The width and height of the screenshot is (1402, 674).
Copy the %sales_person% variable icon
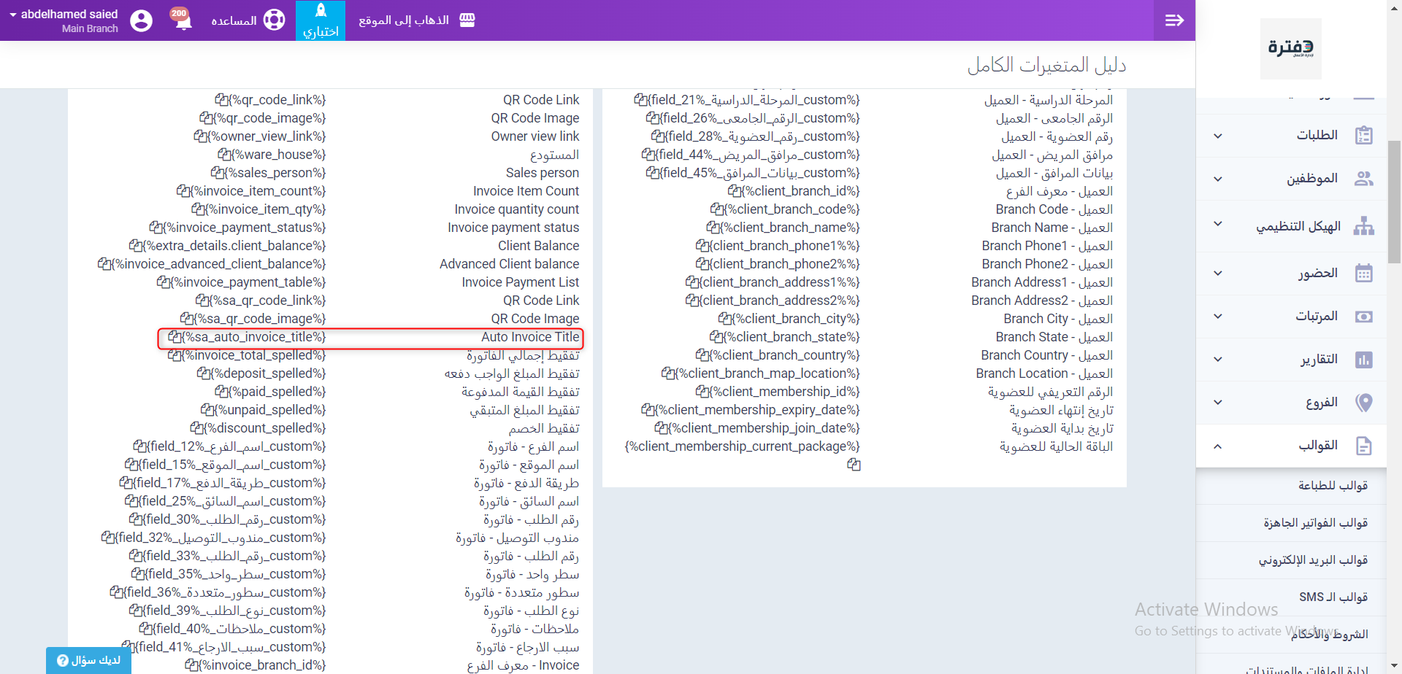[218, 173]
